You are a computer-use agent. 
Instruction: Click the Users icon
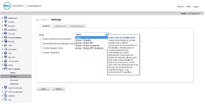point(6,65)
